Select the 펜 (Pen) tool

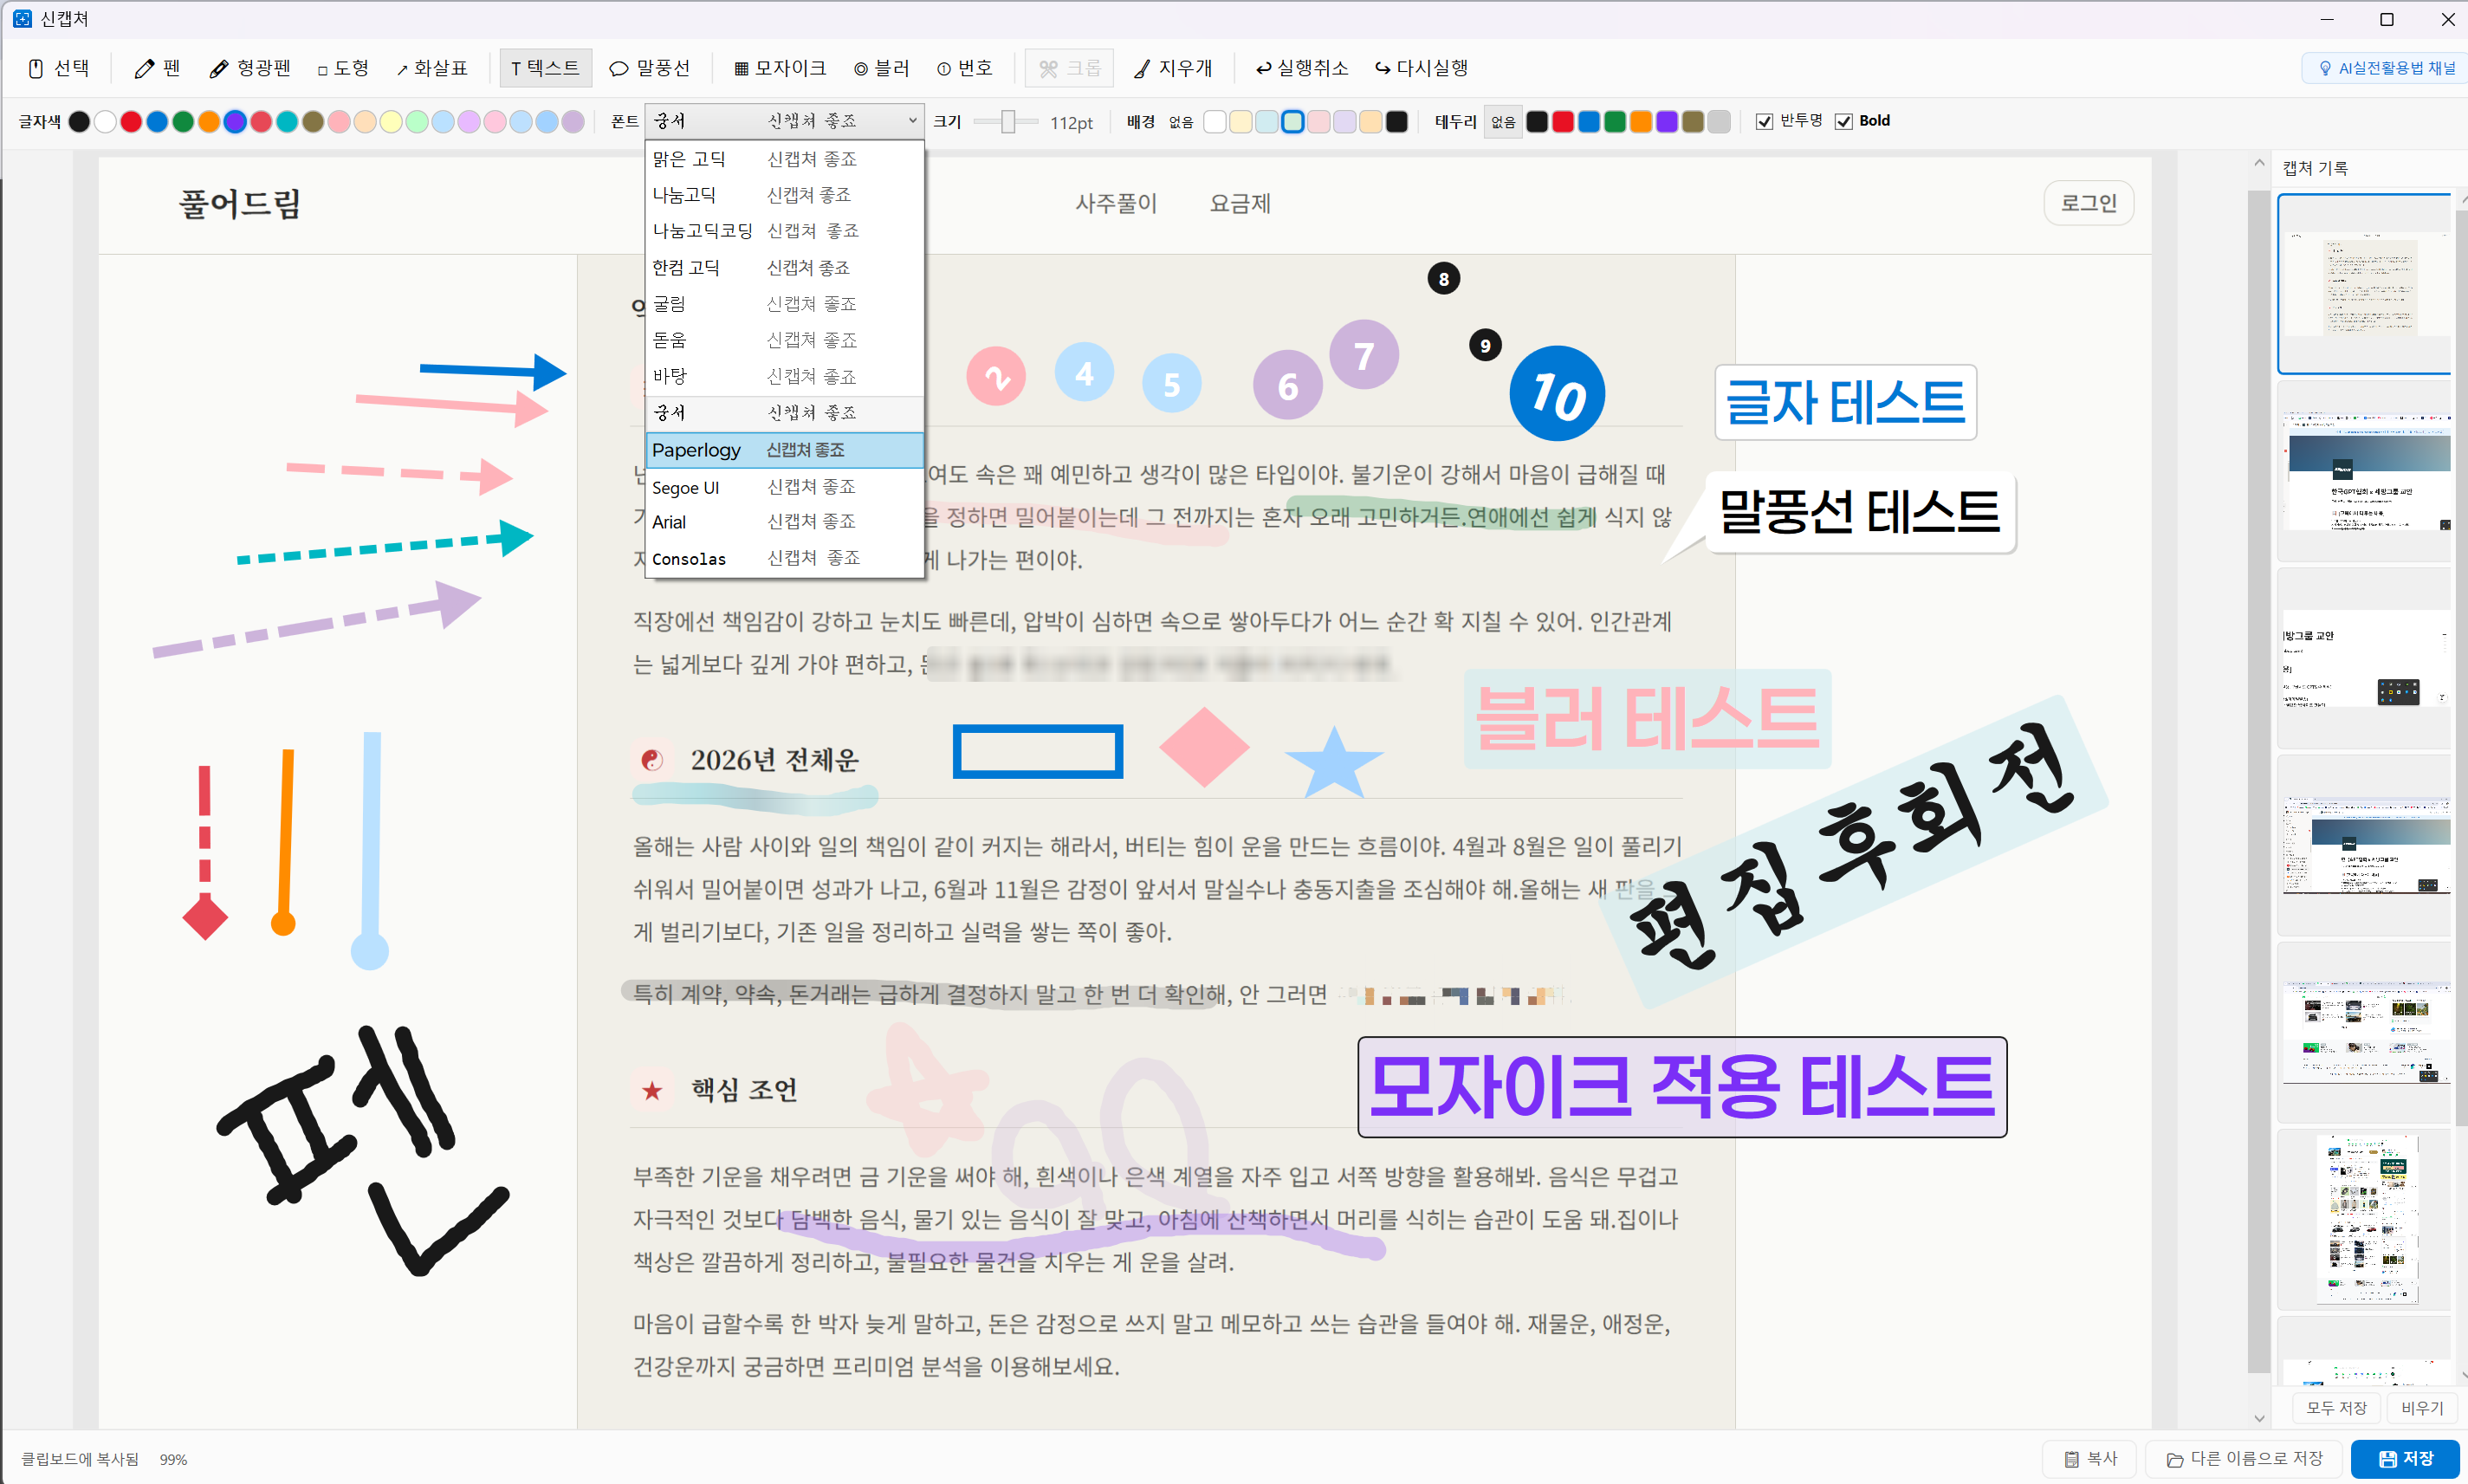(x=156, y=68)
